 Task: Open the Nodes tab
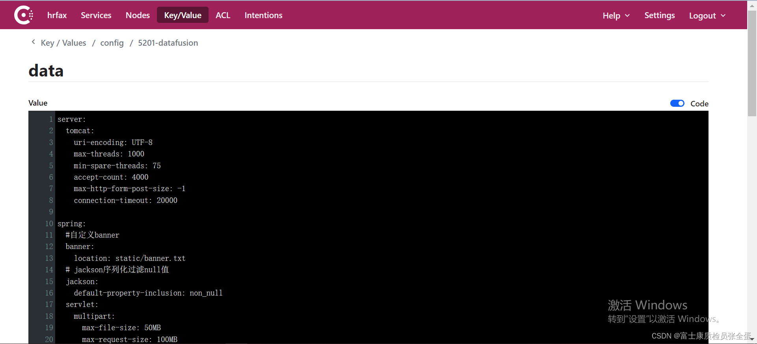[138, 15]
